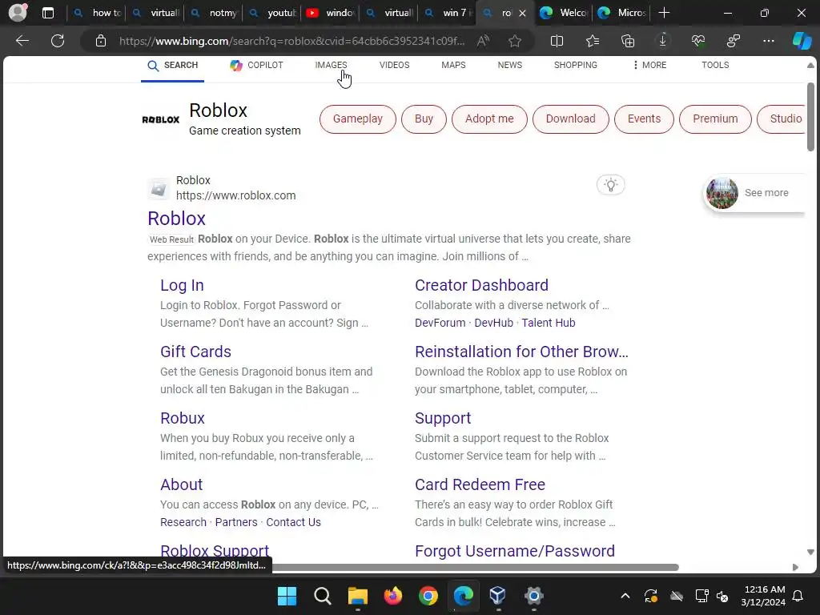
Task: Select the SEARCH tab
Action: point(173,65)
